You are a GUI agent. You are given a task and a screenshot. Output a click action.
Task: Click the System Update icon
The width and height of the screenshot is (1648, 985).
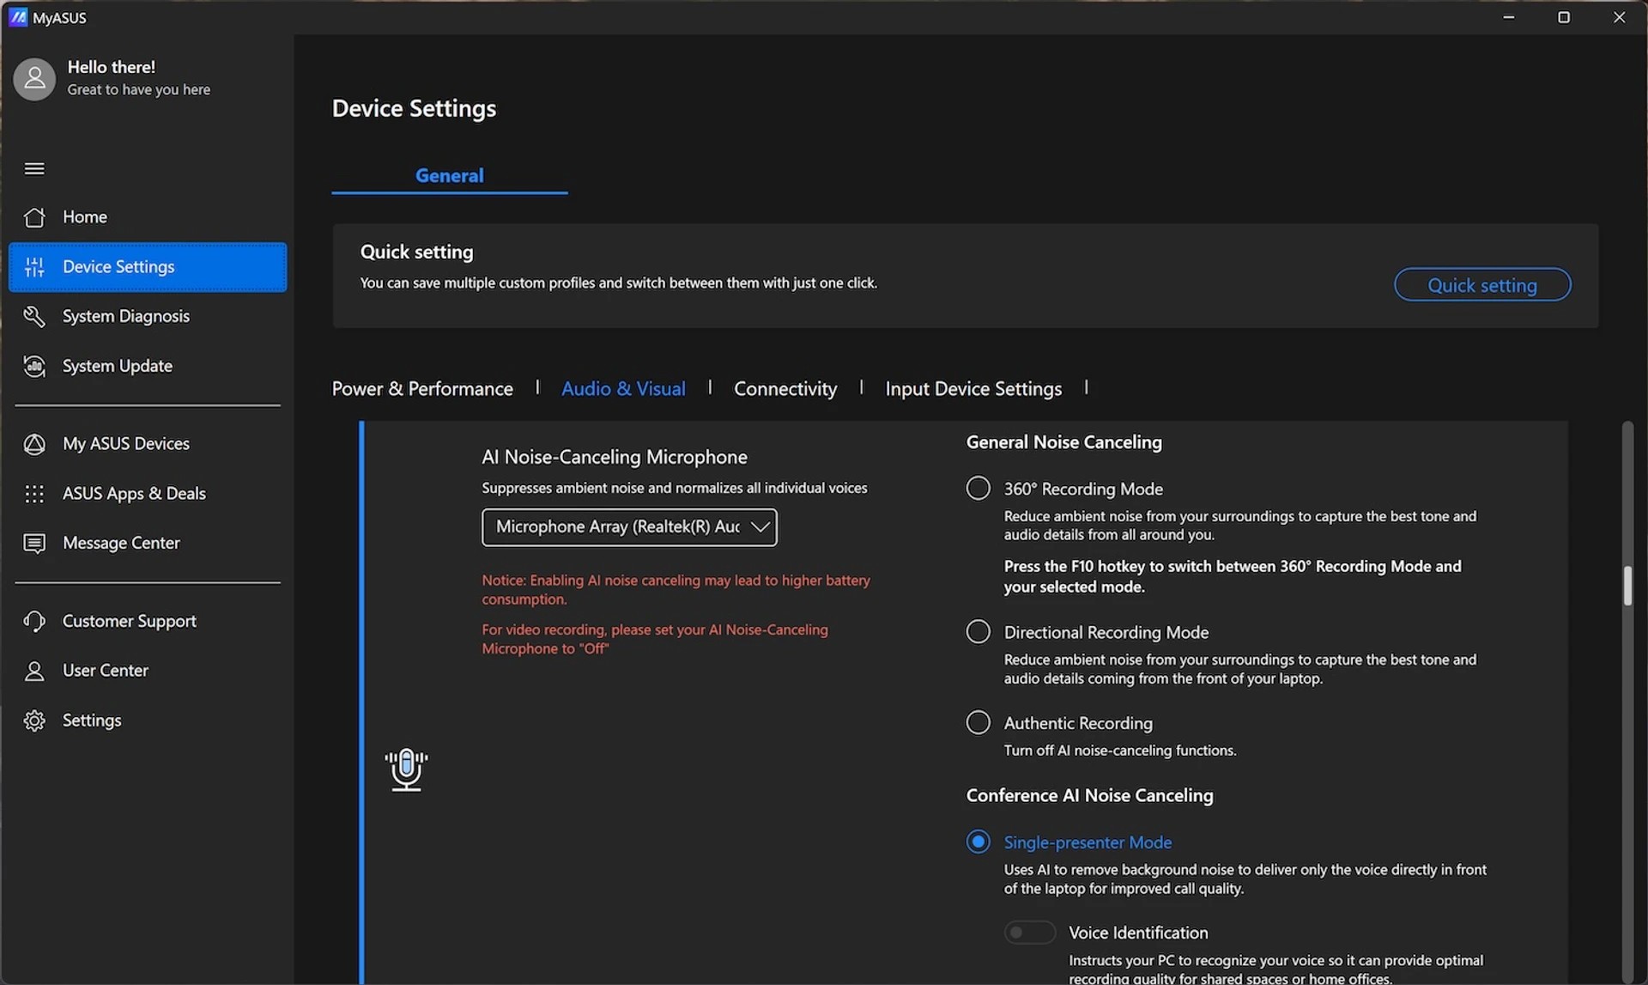coord(34,366)
